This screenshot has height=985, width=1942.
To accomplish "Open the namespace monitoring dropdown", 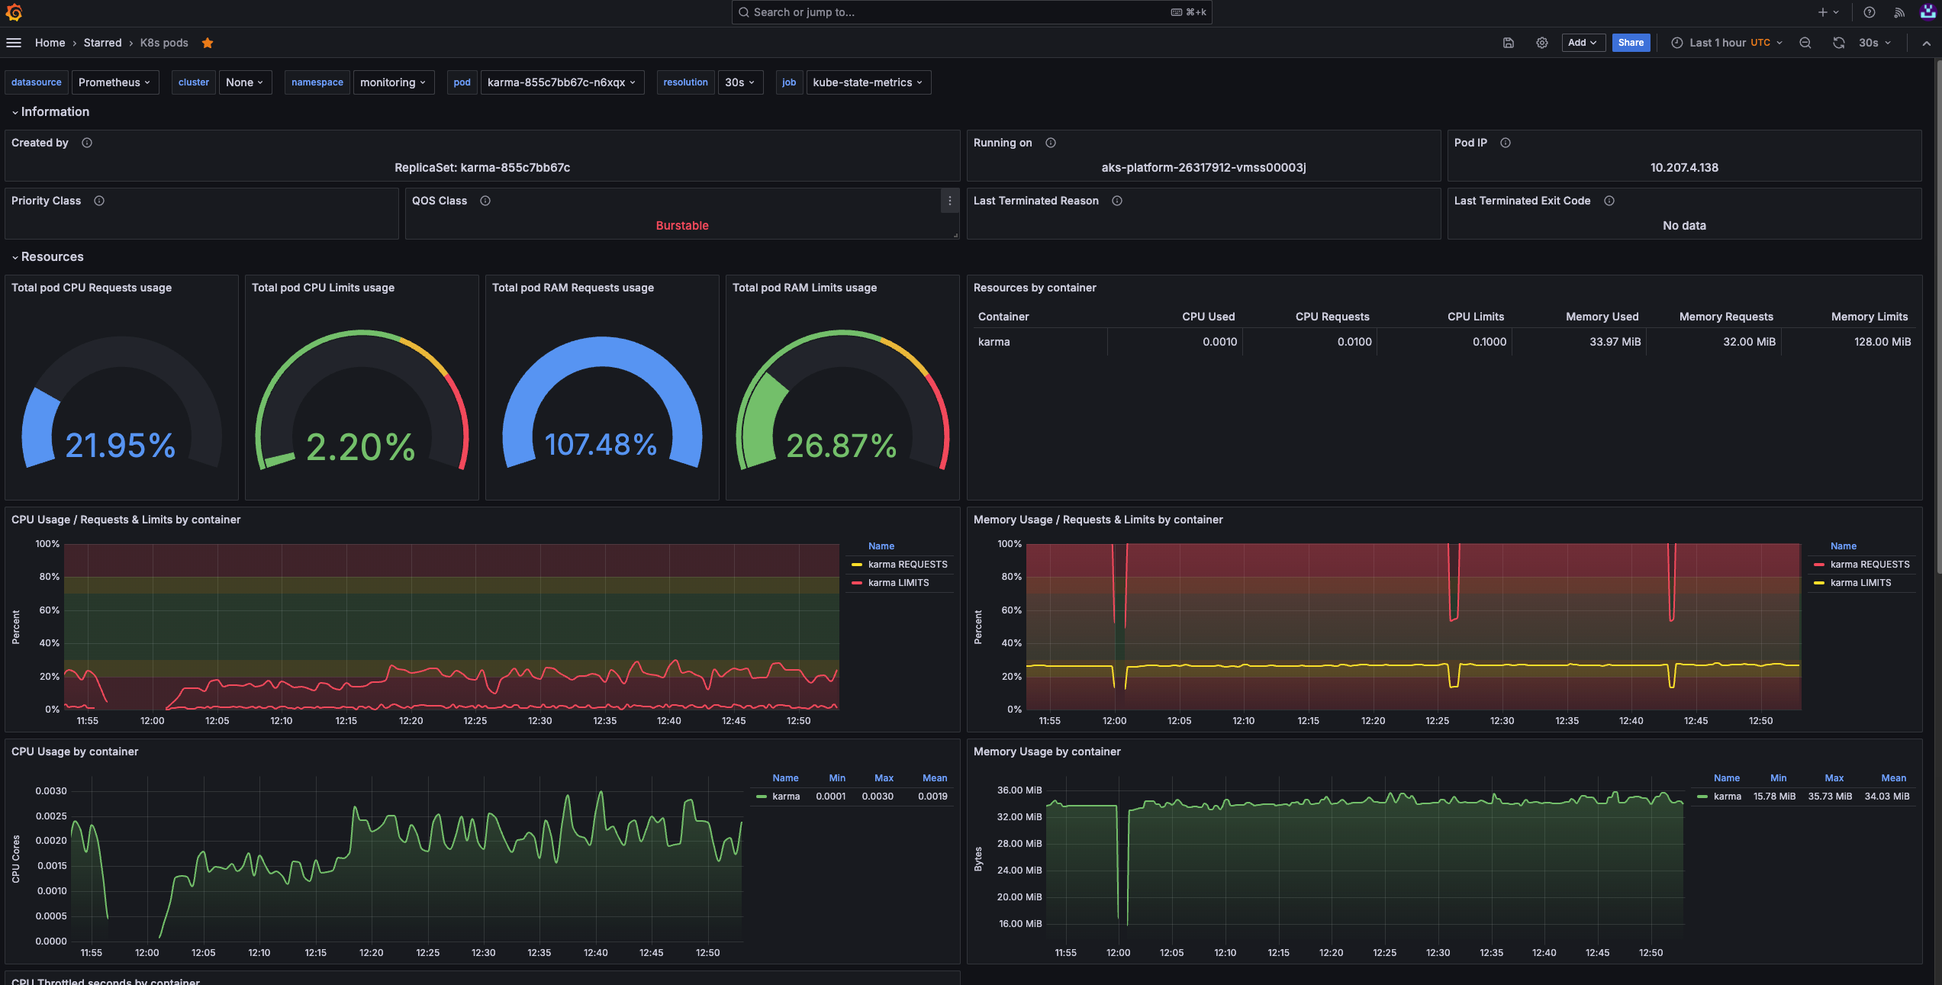I will [x=393, y=82].
